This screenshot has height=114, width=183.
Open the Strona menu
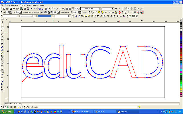[29, 5]
